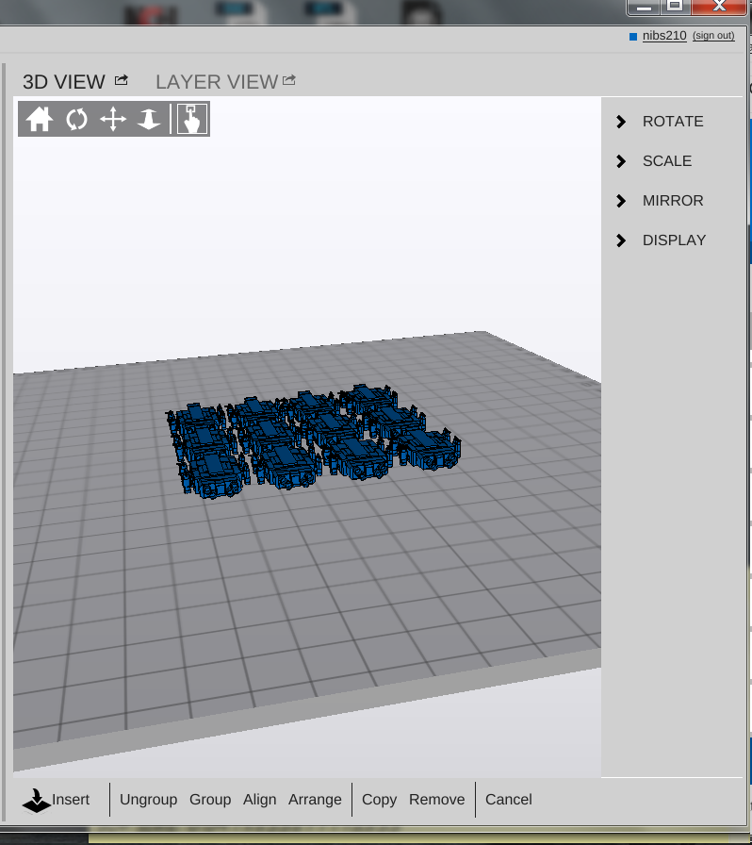
Task: Select the pan move arrows tool
Action: click(x=113, y=119)
